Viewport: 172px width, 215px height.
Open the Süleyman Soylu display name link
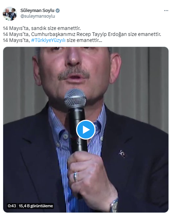coord(37,11)
